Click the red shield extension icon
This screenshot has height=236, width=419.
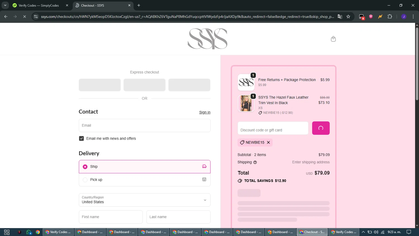[371, 16]
